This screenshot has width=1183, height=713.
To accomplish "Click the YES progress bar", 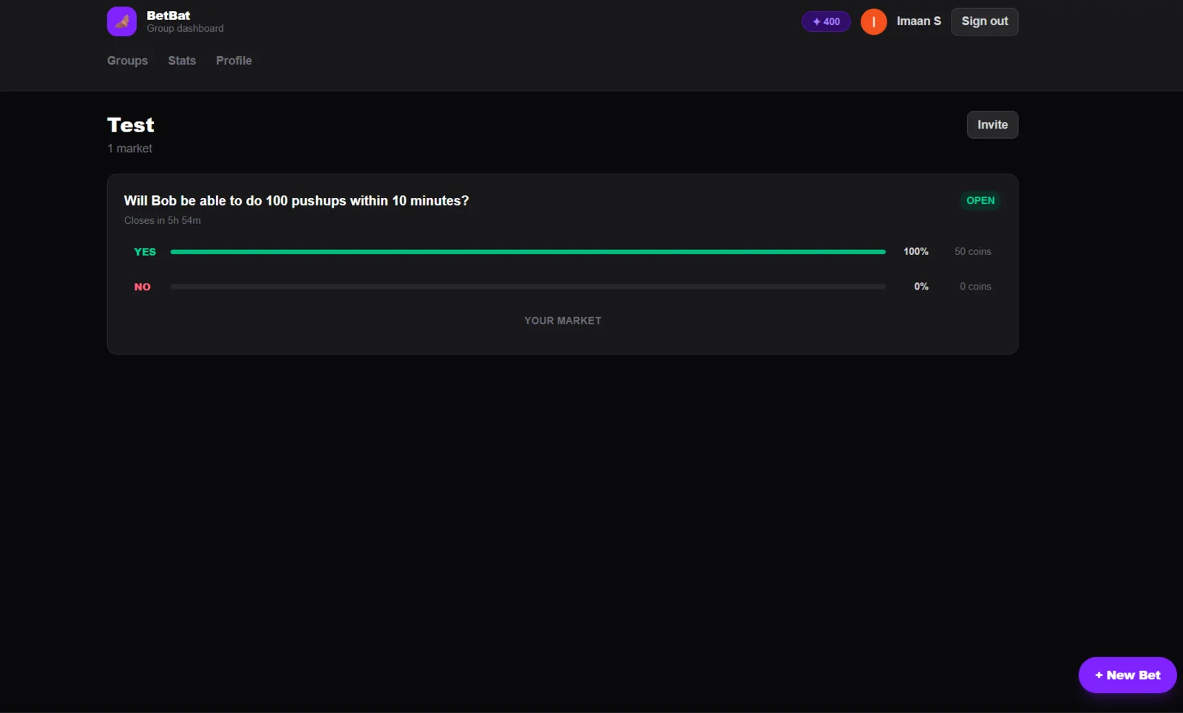I will [528, 252].
